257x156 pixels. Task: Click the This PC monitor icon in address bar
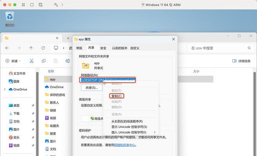pos(56,48)
